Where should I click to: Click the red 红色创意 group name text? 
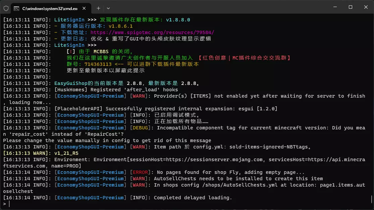pos(214,58)
